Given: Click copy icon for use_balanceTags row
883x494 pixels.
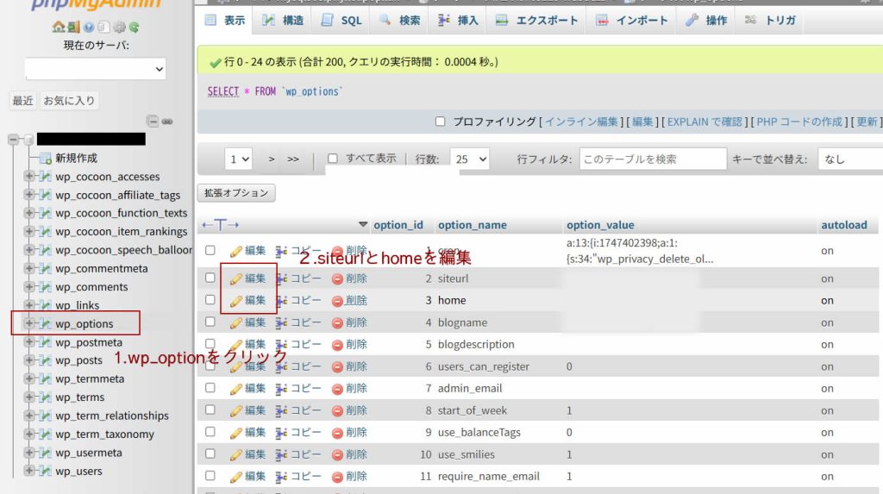Looking at the screenshot, I should pyautogui.click(x=281, y=433).
